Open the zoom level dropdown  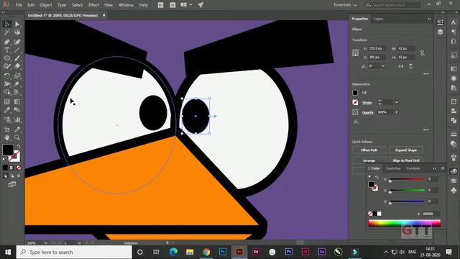pyautogui.click(x=45, y=243)
